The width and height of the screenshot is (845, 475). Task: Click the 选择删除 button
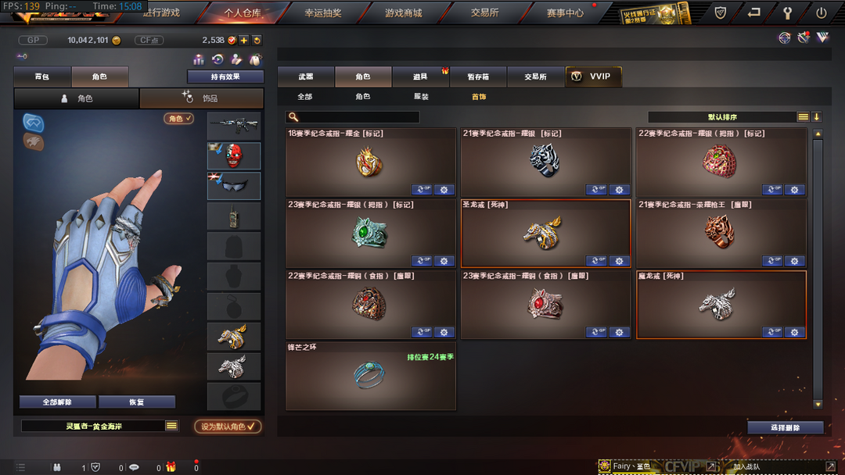[786, 427]
